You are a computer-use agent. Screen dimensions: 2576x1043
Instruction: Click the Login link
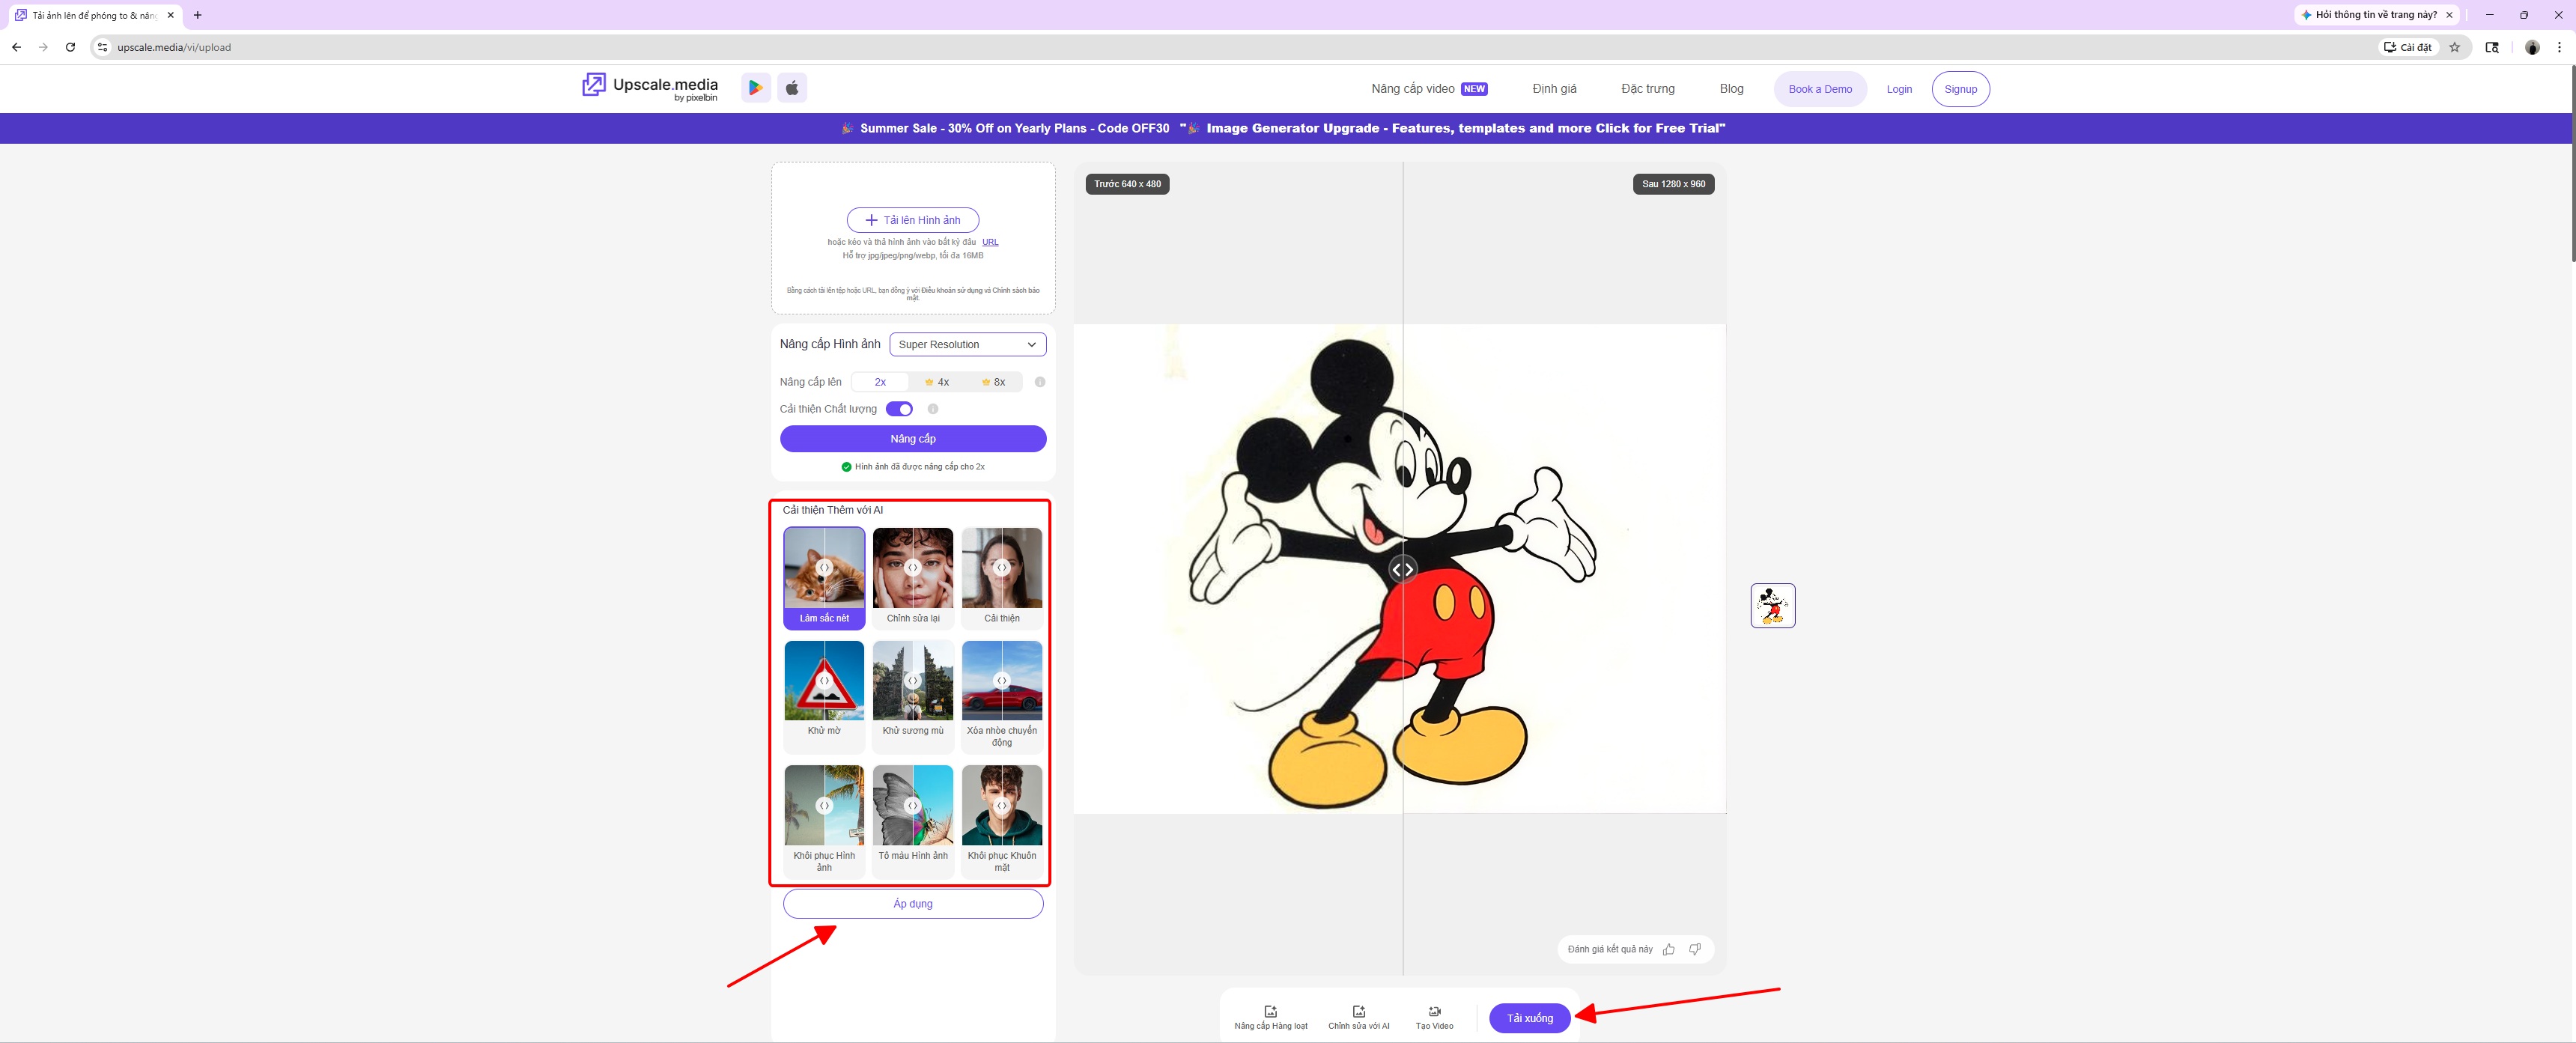click(x=1899, y=89)
